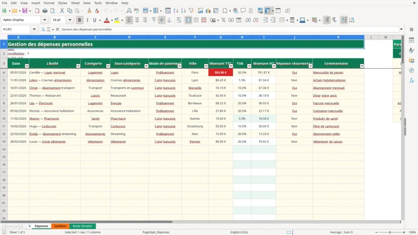Open sidebar Gallery panel icon
Screen dimensions: 418x235
click(x=411, y=60)
